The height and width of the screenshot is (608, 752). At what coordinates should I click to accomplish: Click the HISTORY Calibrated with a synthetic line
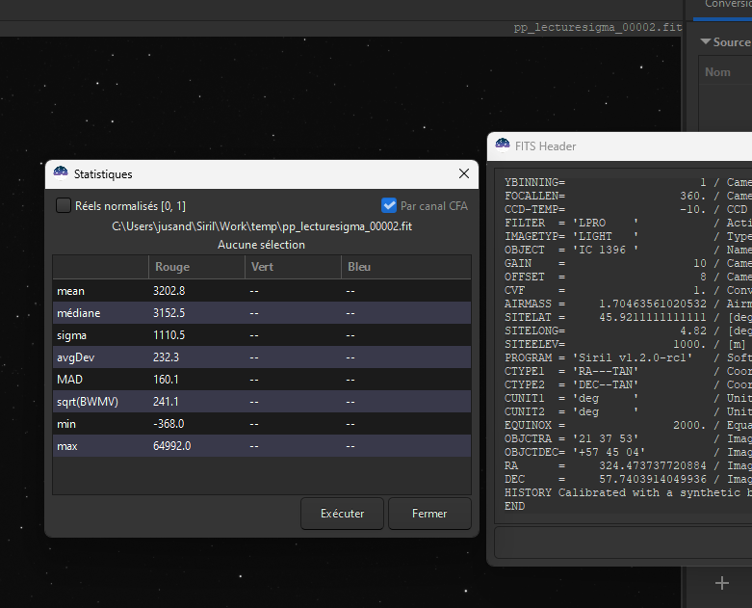(x=628, y=492)
